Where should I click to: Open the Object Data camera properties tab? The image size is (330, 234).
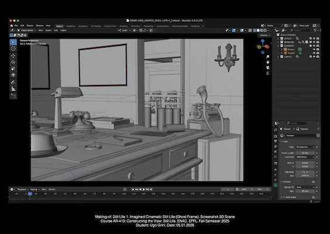[276, 185]
